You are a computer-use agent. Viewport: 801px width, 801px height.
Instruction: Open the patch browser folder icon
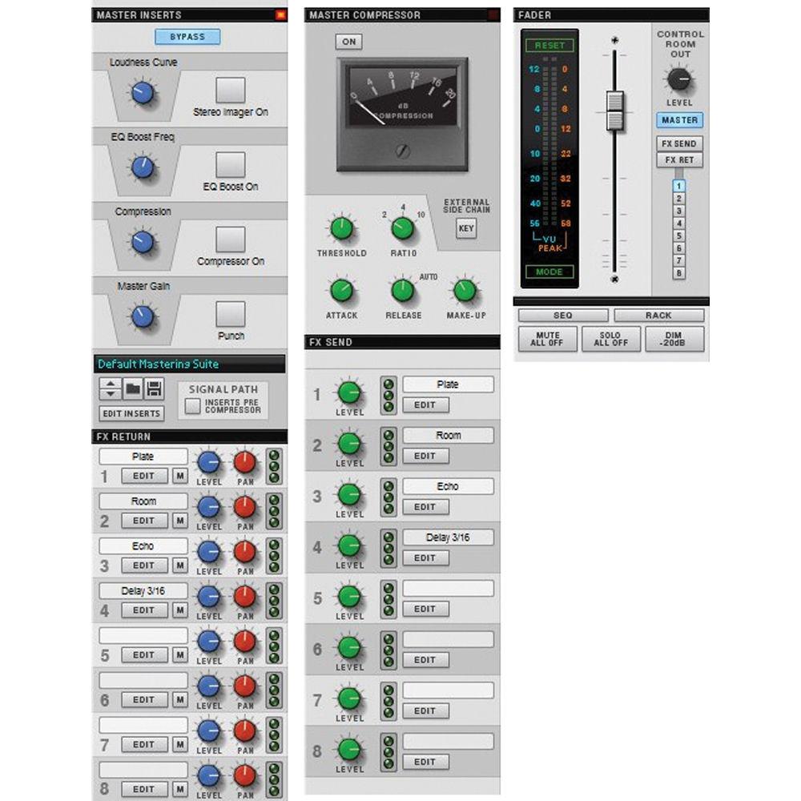[x=133, y=390]
